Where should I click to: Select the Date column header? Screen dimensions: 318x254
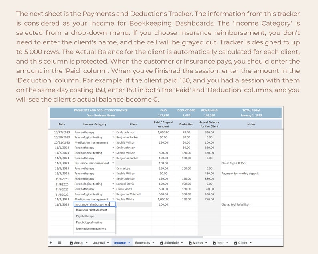point(62,124)
